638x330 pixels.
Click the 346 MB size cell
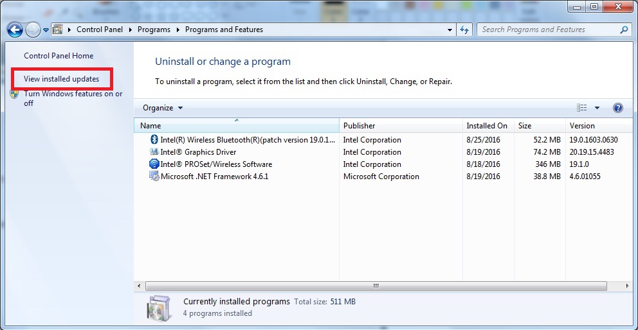(549, 164)
